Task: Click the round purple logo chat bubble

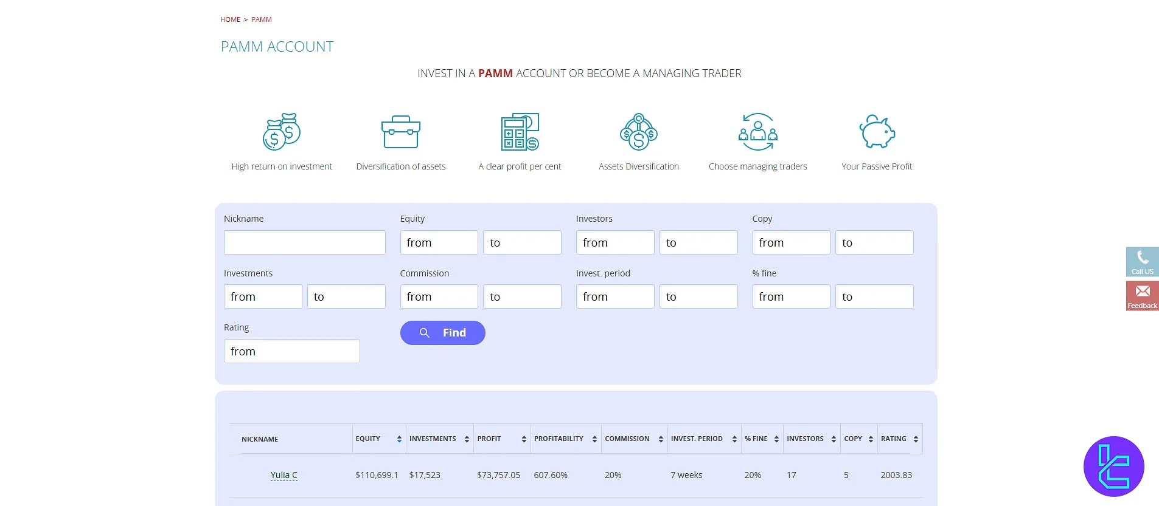Action: 1113,467
